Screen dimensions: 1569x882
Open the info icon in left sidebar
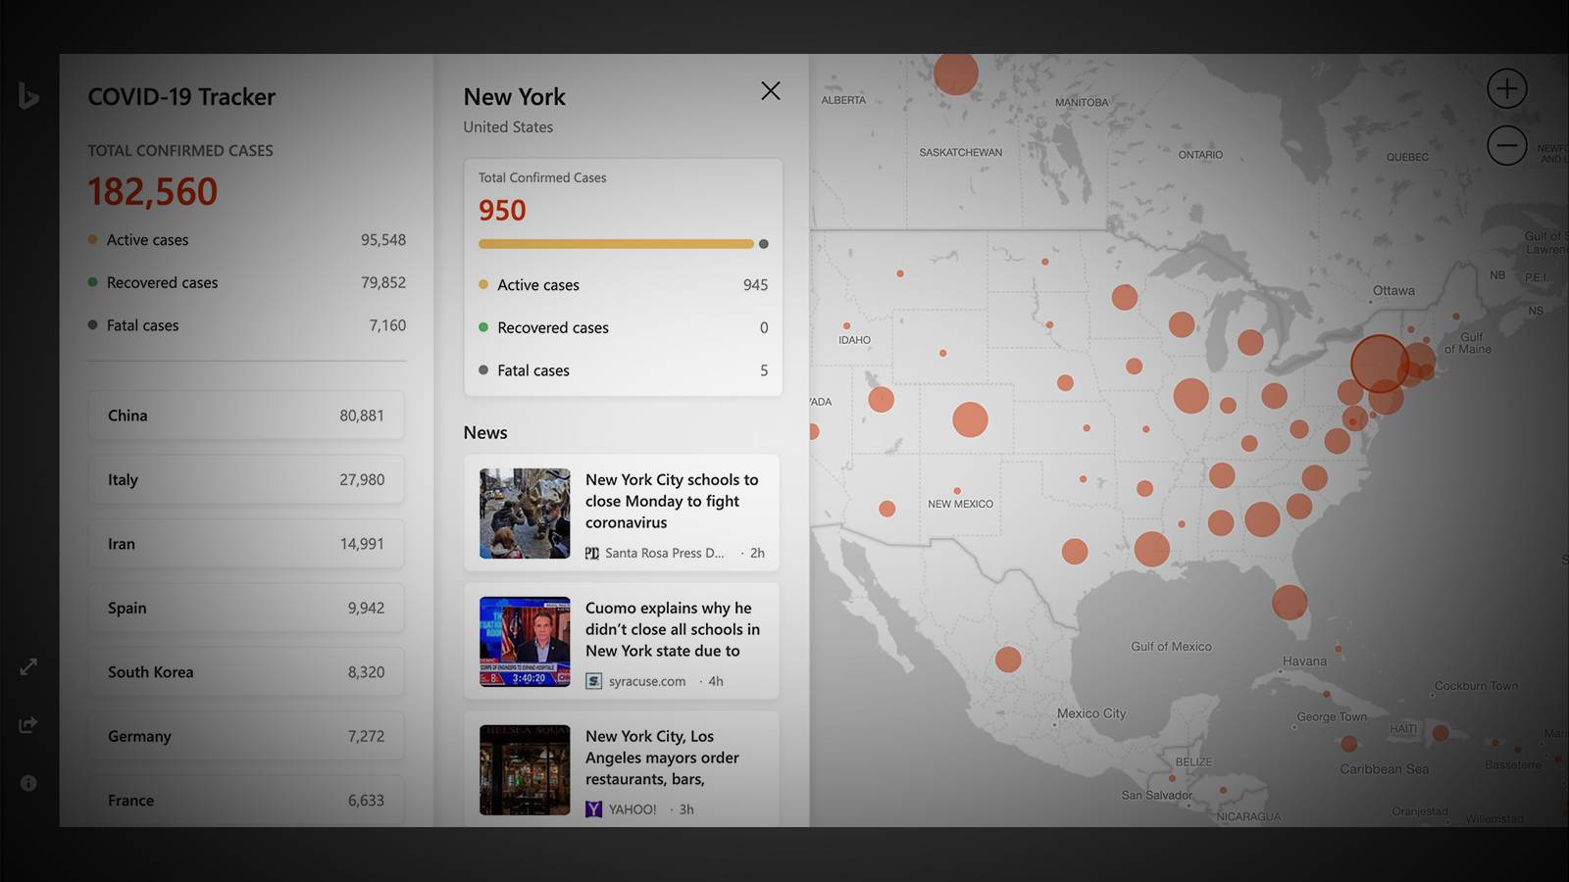pyautogui.click(x=28, y=783)
